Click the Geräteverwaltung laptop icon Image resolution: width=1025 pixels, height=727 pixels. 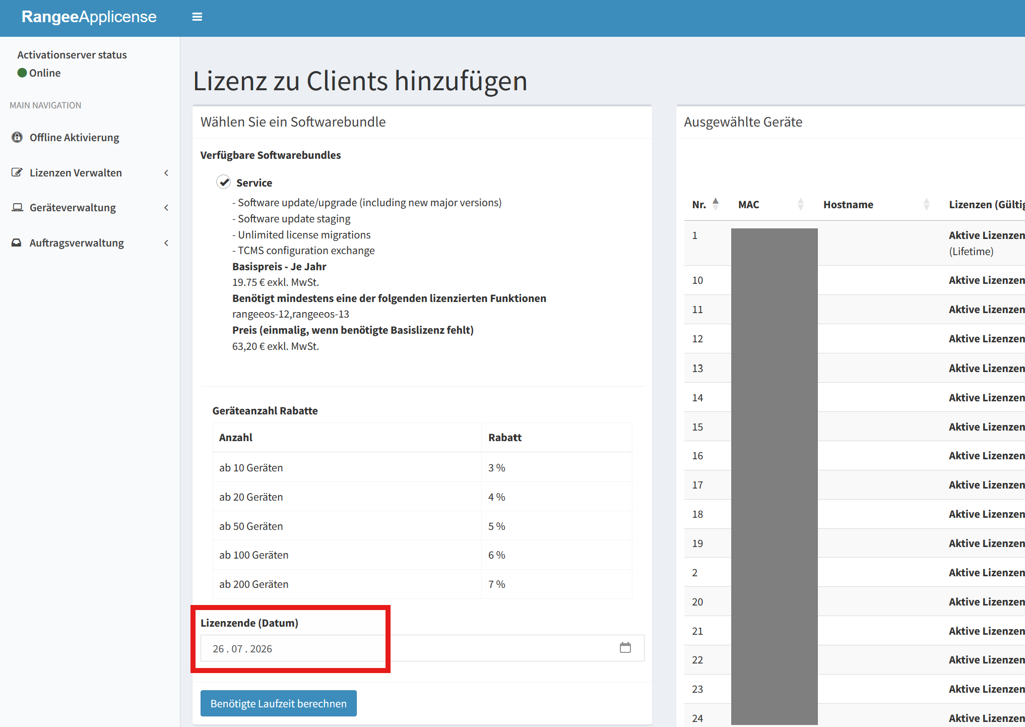coord(17,207)
